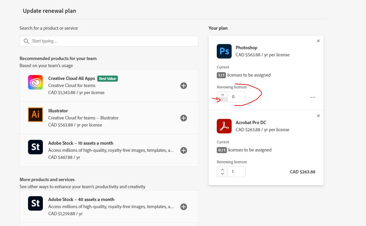Decrease Photoshop renewing licenses
This screenshot has width=366, height=226.
click(223, 99)
